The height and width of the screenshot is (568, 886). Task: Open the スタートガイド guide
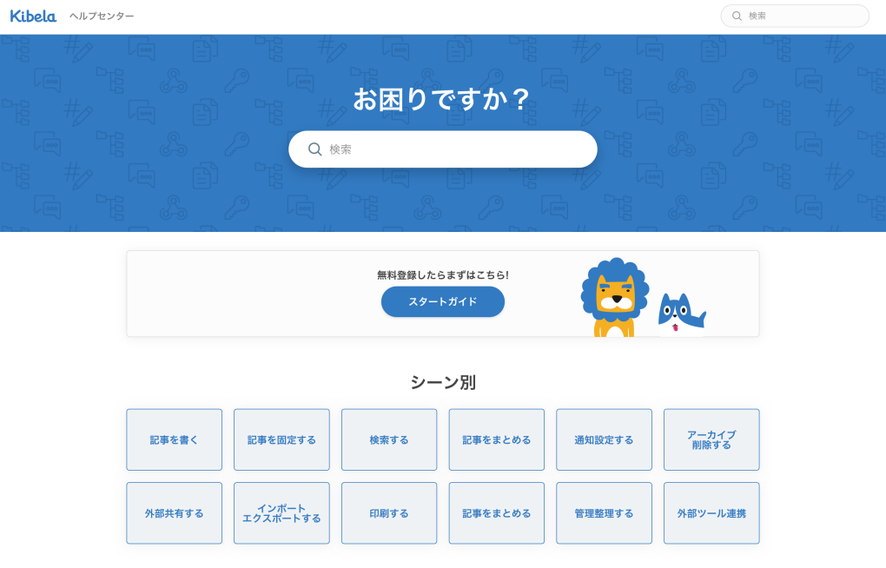pyautogui.click(x=442, y=301)
